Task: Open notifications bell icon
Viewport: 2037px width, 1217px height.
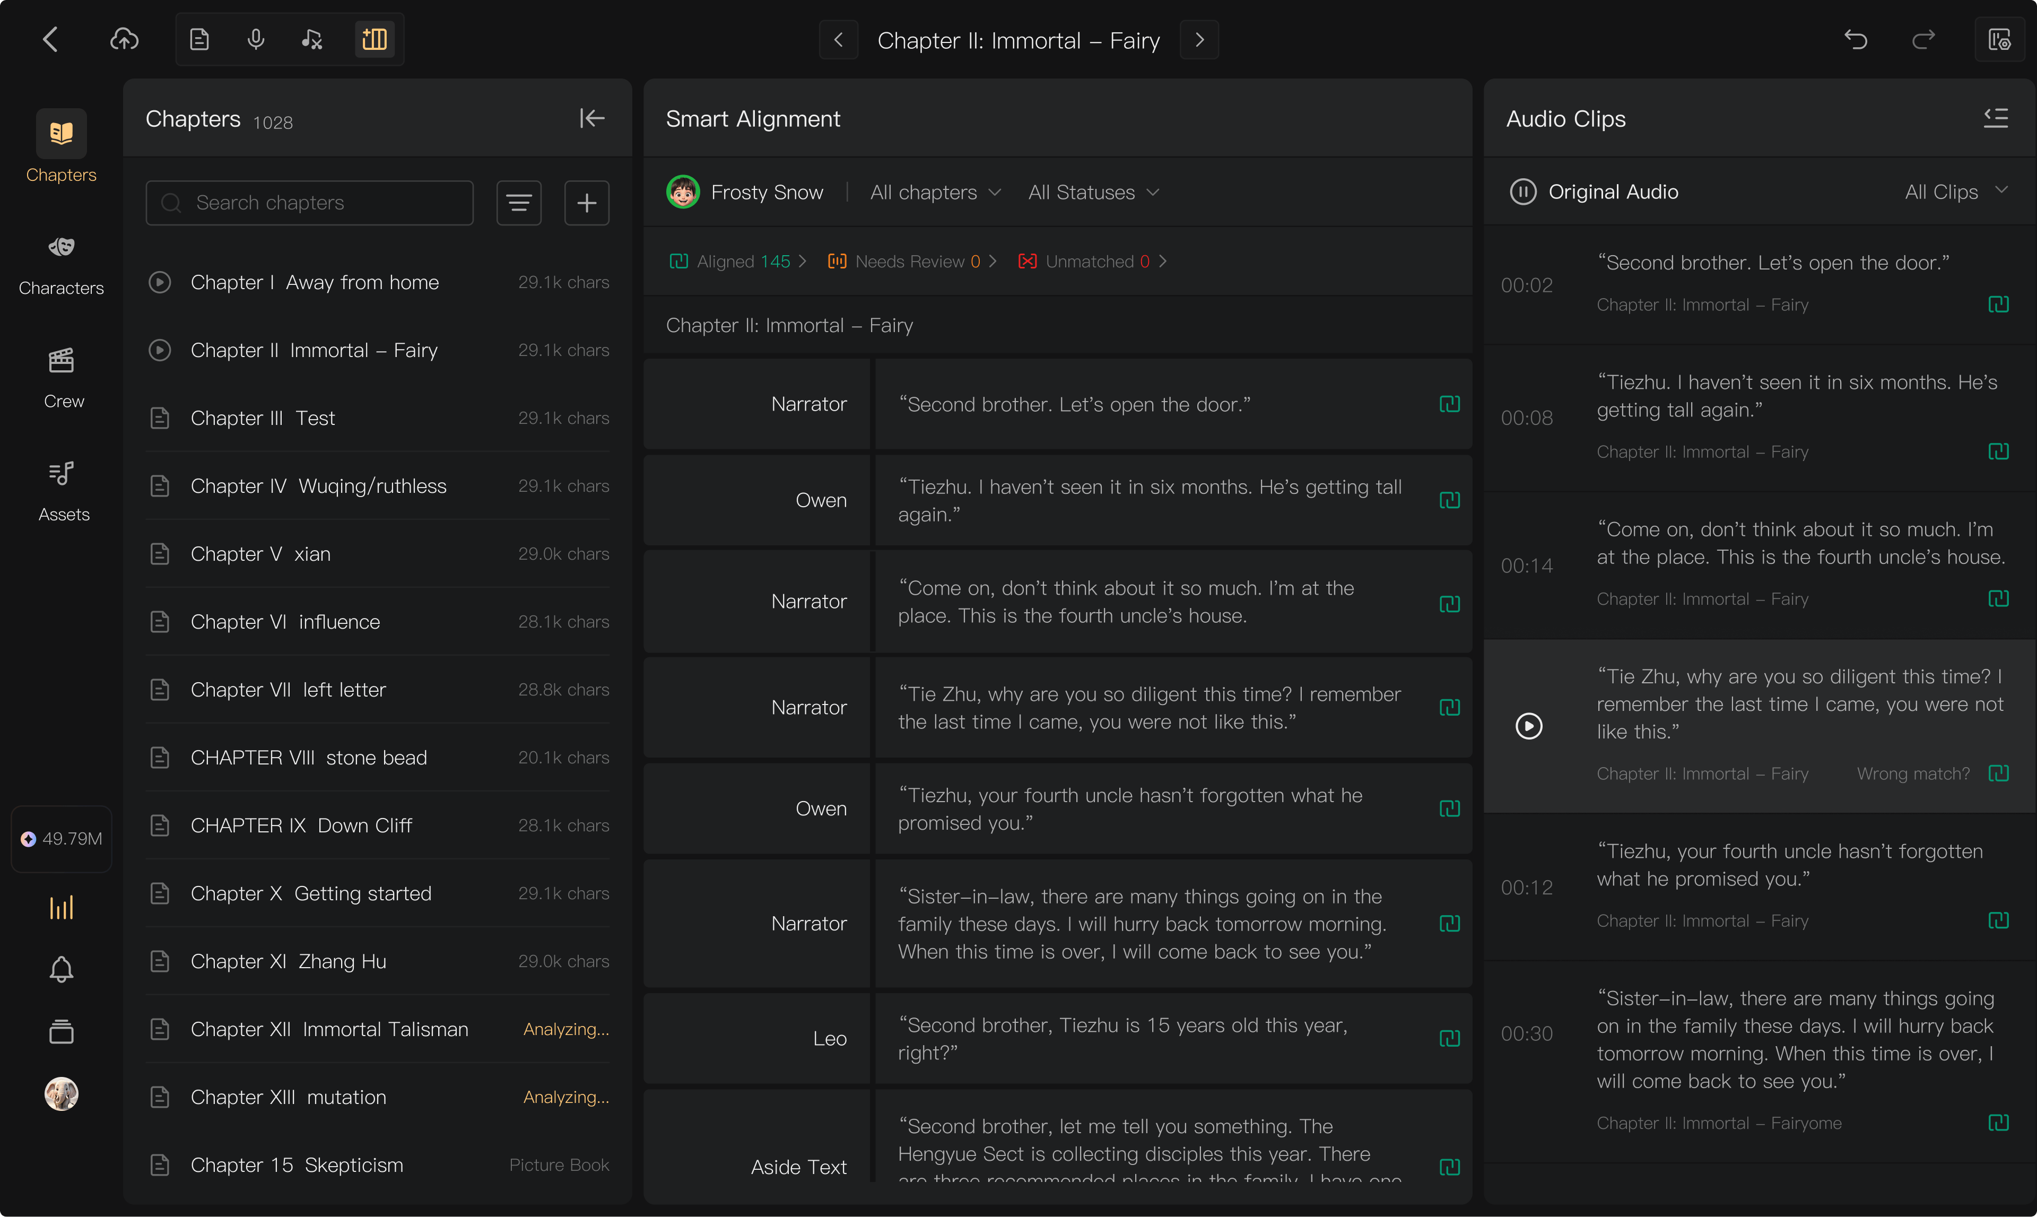Action: click(x=62, y=969)
